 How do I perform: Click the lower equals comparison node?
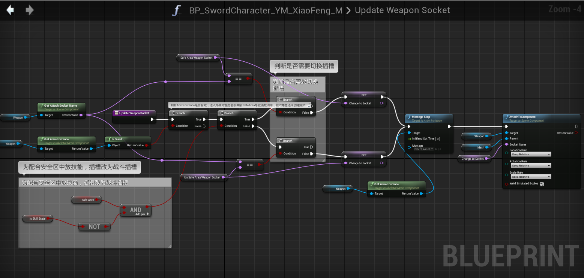(250, 165)
